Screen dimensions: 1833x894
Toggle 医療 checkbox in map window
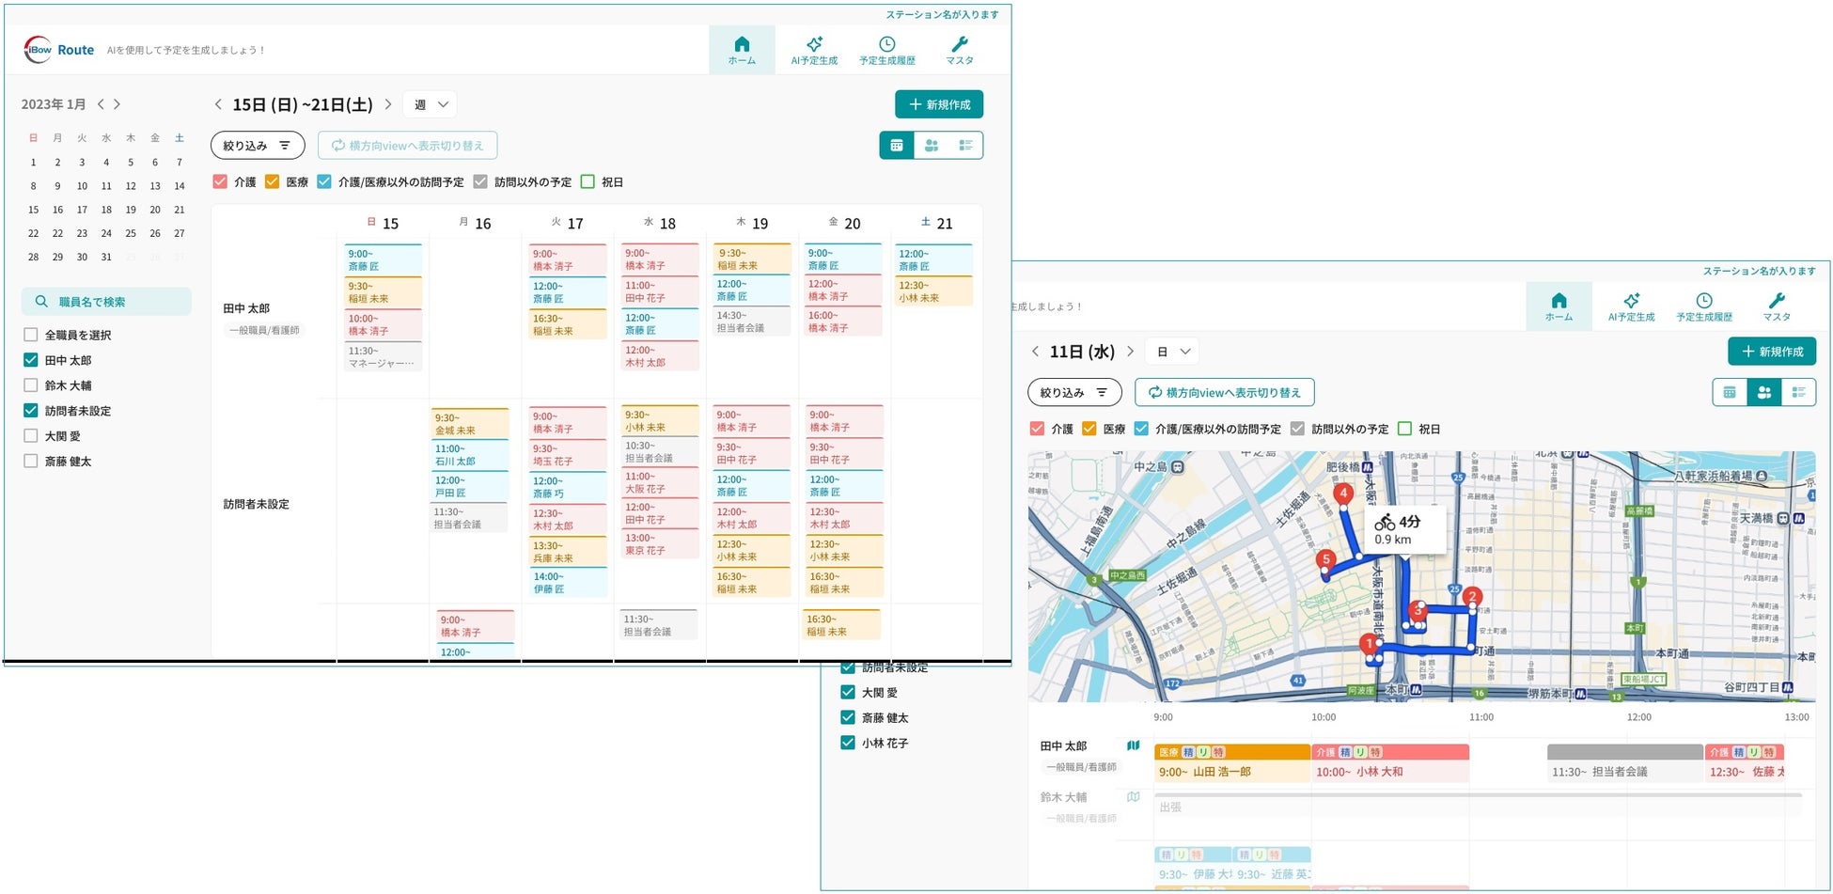[1089, 429]
